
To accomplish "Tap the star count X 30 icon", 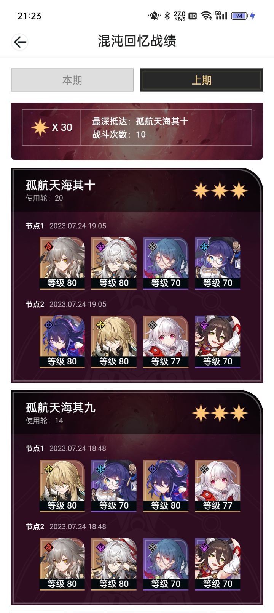I will tap(52, 127).
